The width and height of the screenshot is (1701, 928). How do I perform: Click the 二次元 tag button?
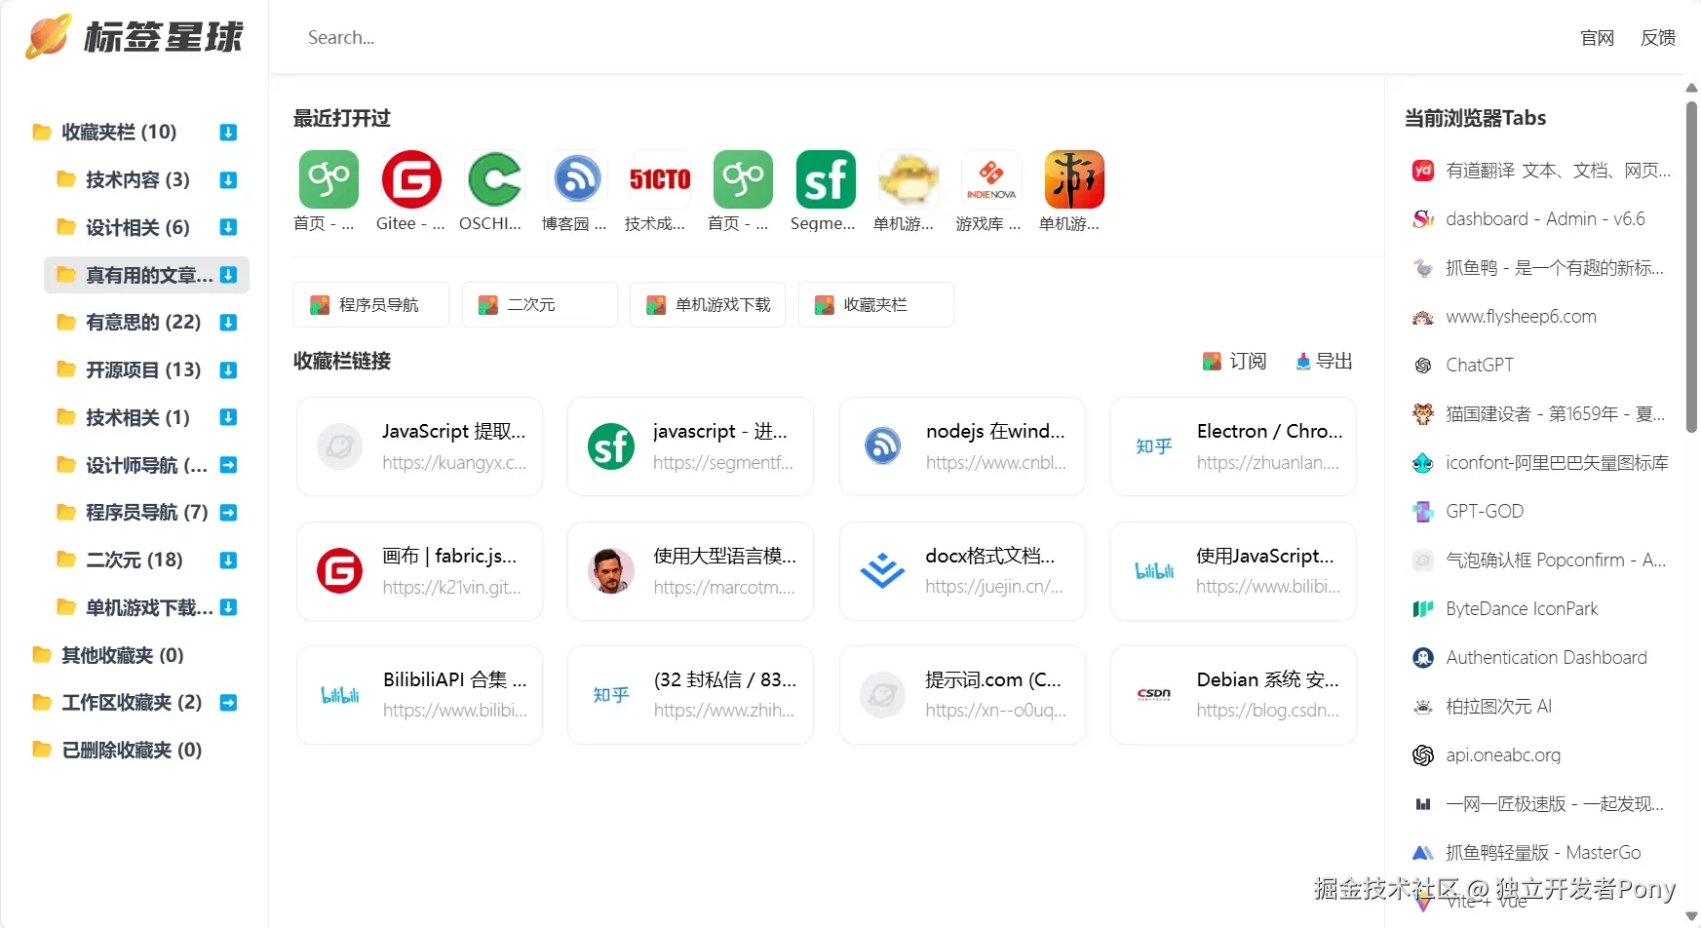click(539, 304)
